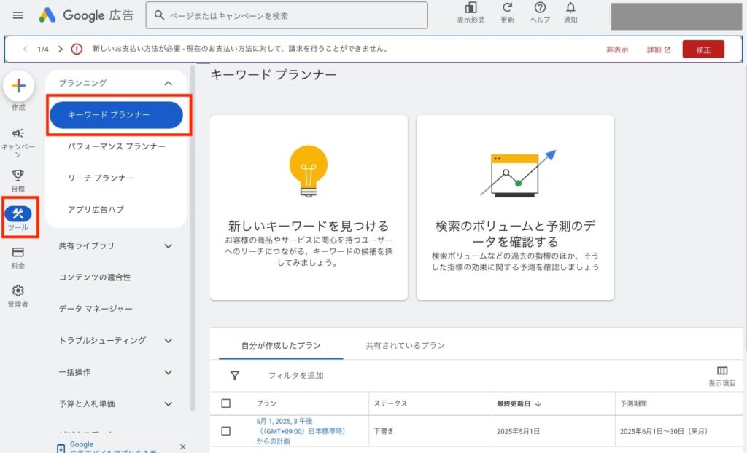Click the 更新 refresh icon
This screenshot has width=747, height=453.
[507, 9]
